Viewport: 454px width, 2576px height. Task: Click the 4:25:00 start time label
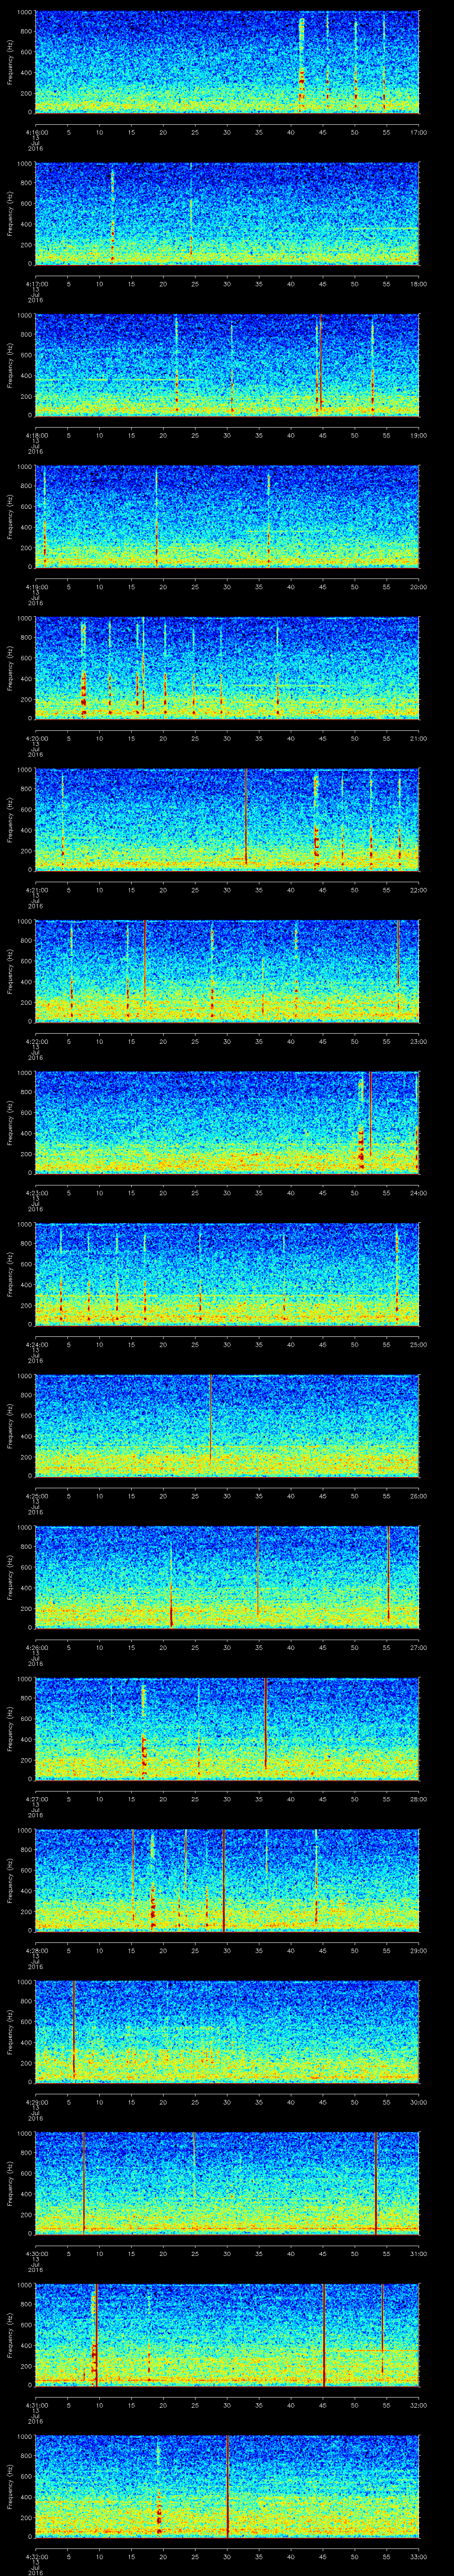(36, 1495)
